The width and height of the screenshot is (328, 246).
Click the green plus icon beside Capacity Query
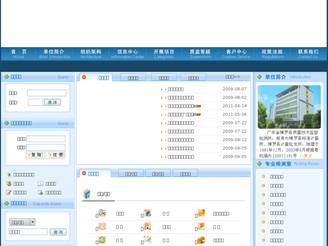(x=7, y=203)
